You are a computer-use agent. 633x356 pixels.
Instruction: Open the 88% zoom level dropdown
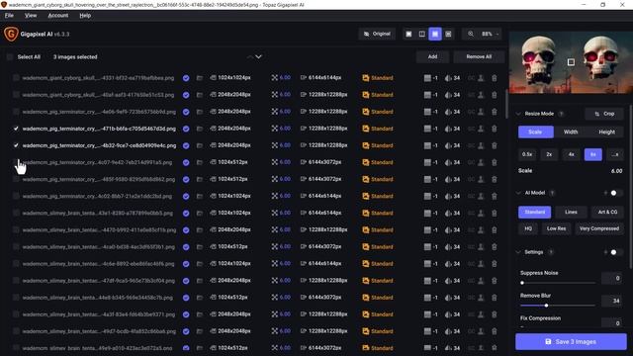coord(490,34)
